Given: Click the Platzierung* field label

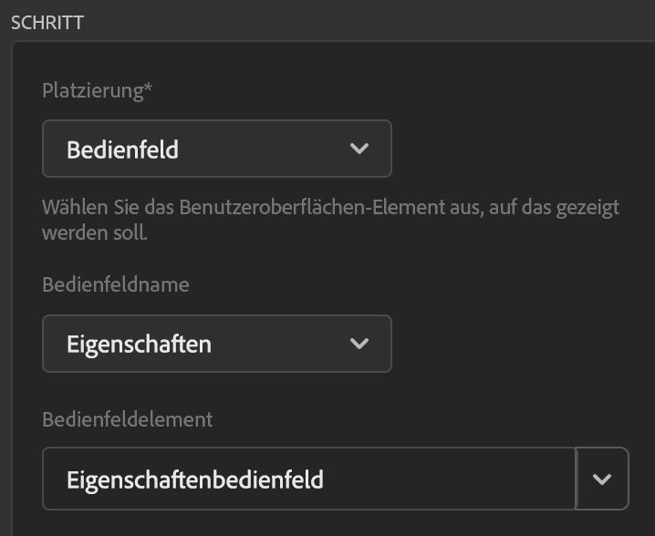Looking at the screenshot, I should 89,91.
